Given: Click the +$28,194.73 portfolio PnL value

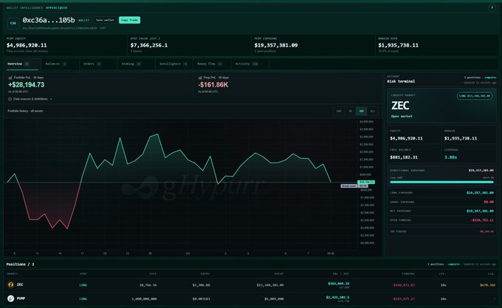Looking at the screenshot, I should pyautogui.click(x=27, y=85).
